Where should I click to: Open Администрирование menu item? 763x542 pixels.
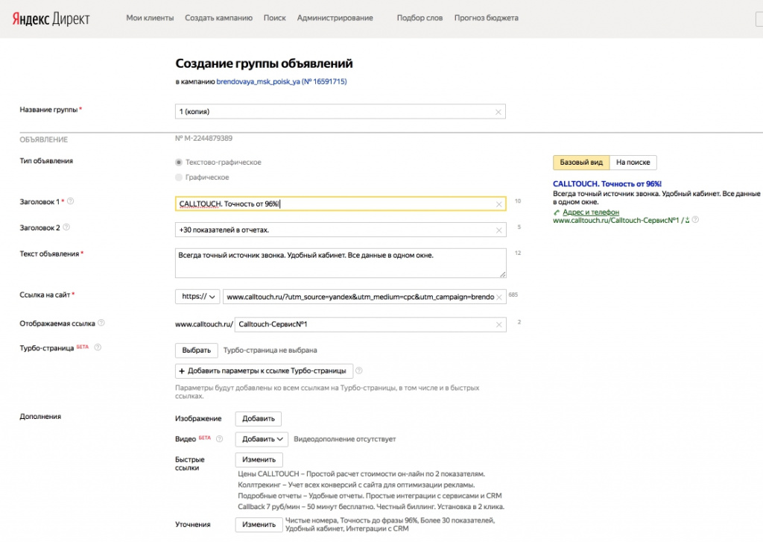coord(335,18)
